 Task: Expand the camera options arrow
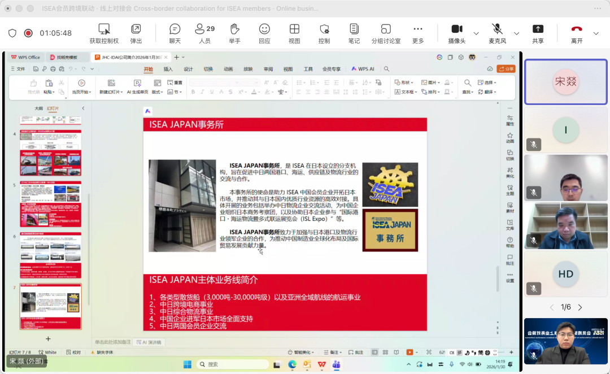tap(476, 33)
